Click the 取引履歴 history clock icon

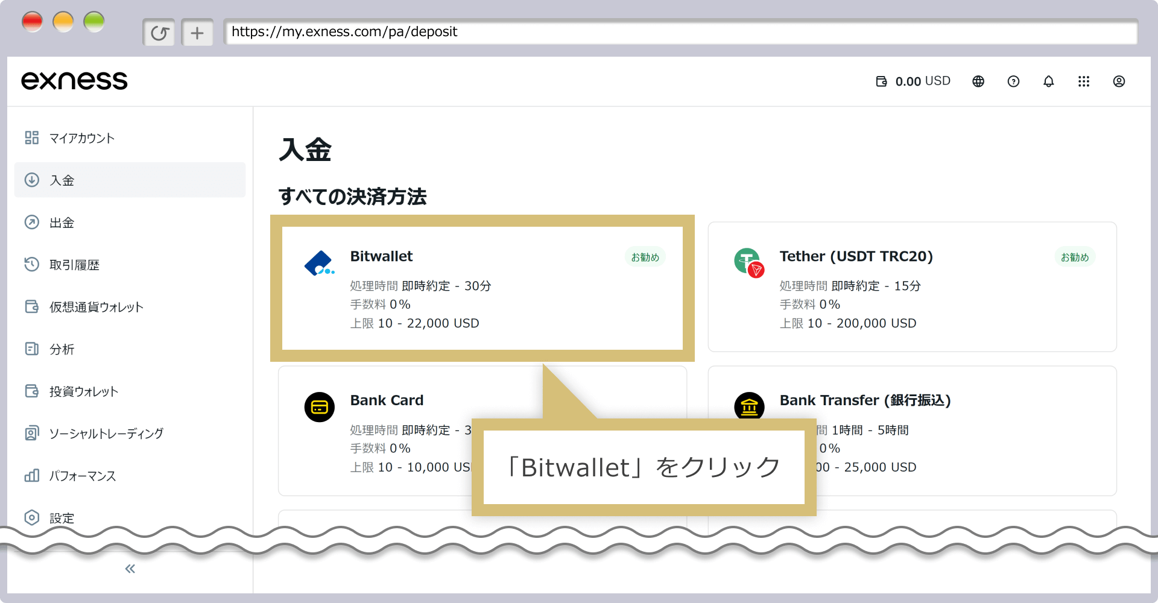tap(32, 264)
